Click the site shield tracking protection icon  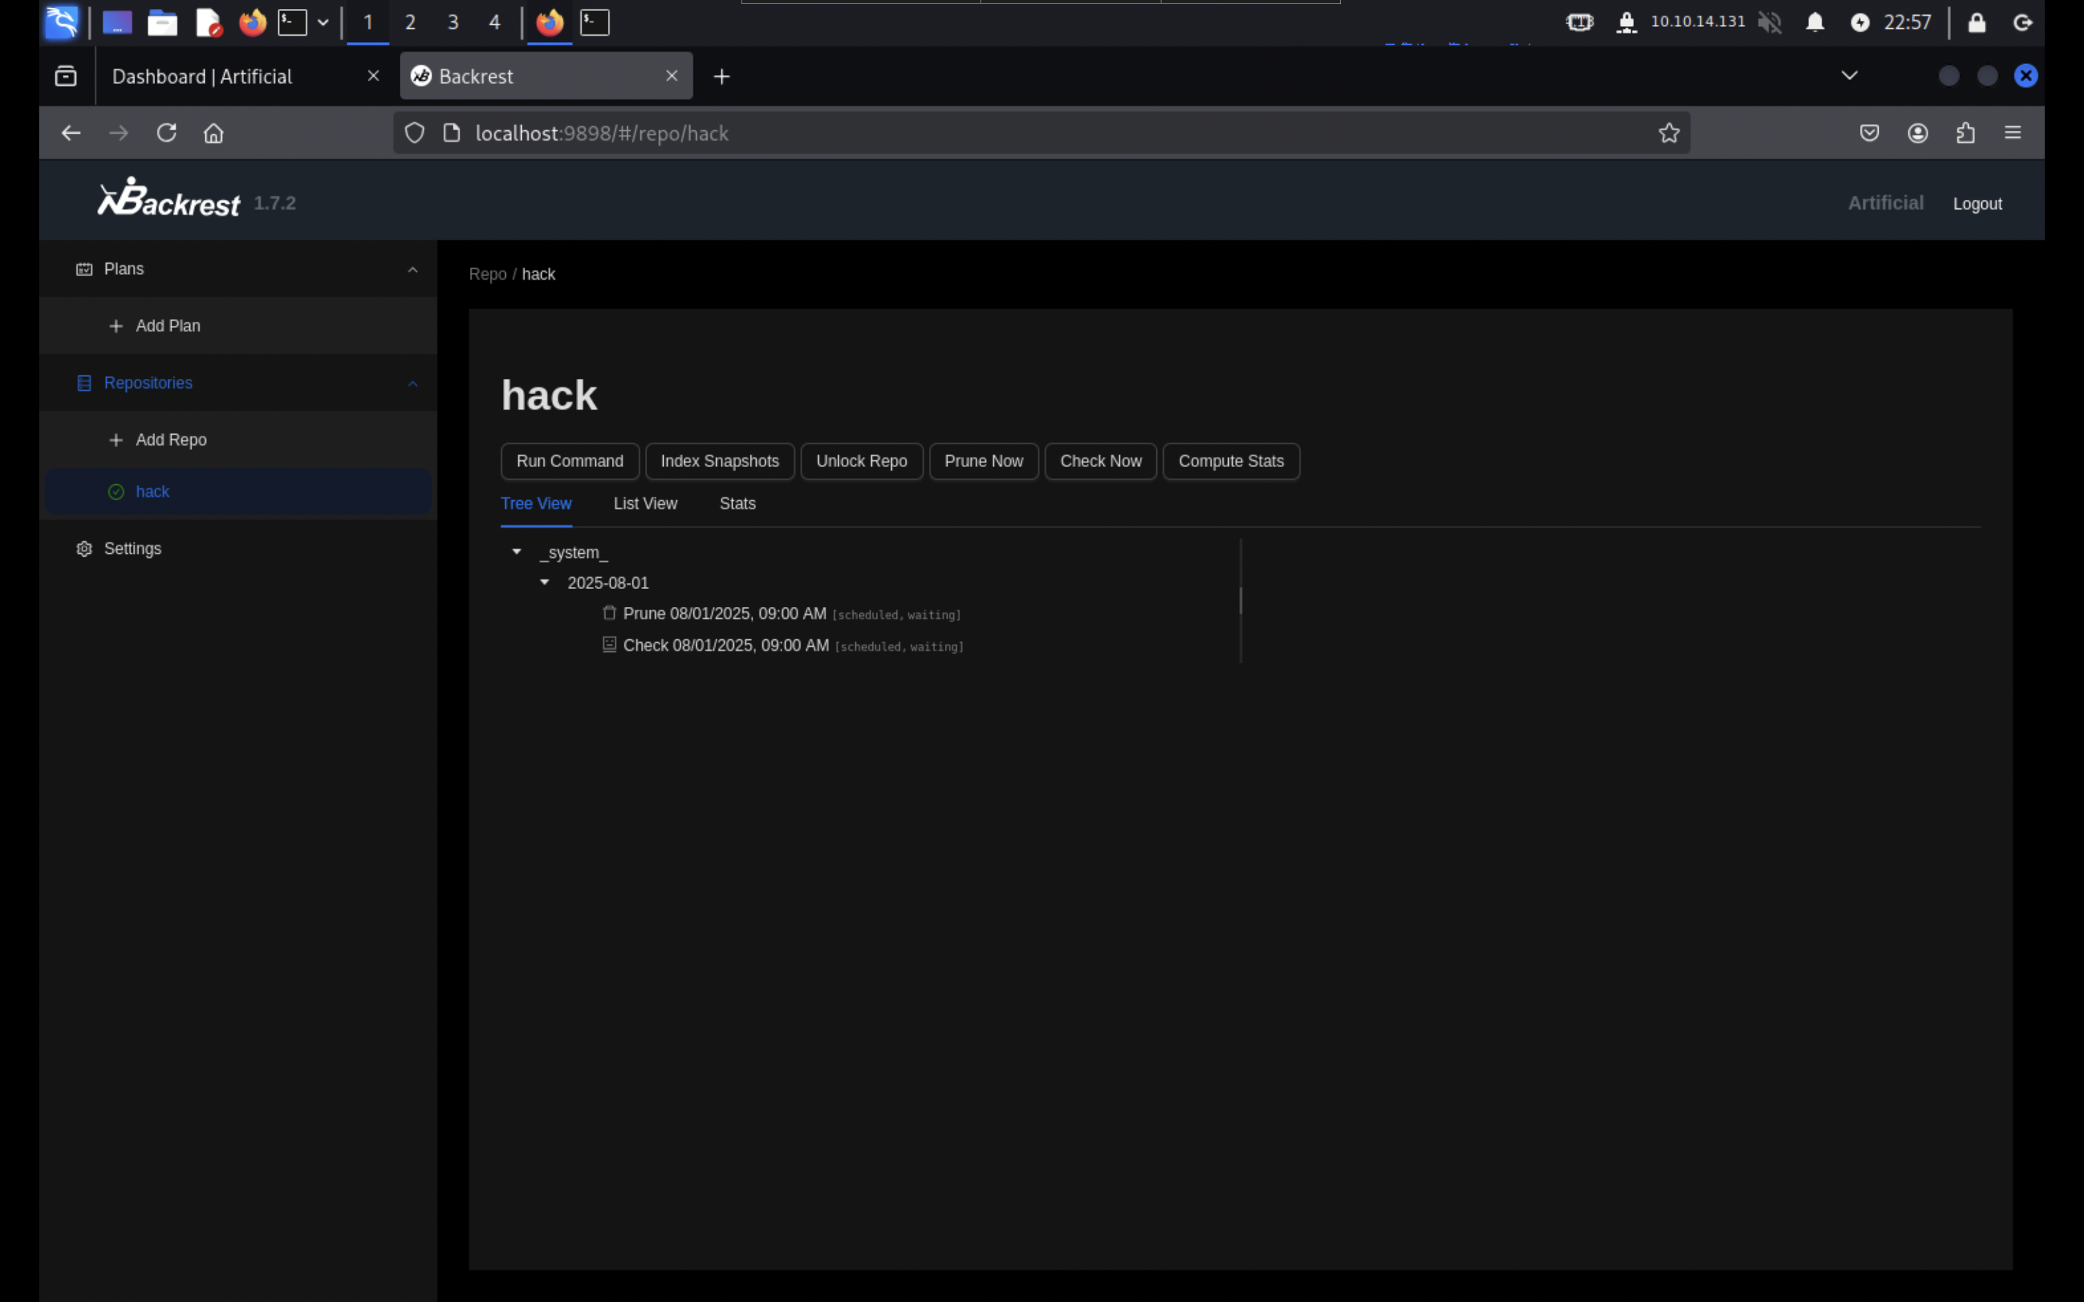click(x=414, y=132)
